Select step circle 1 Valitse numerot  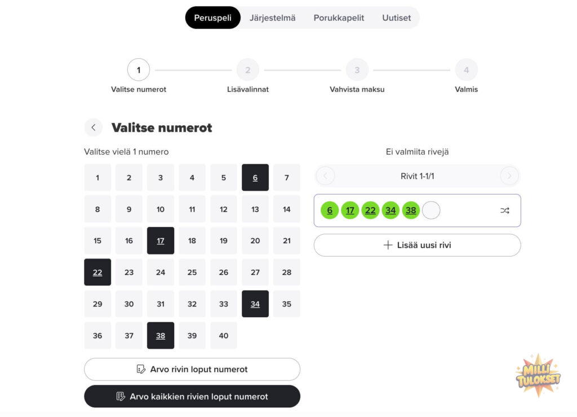click(x=139, y=69)
